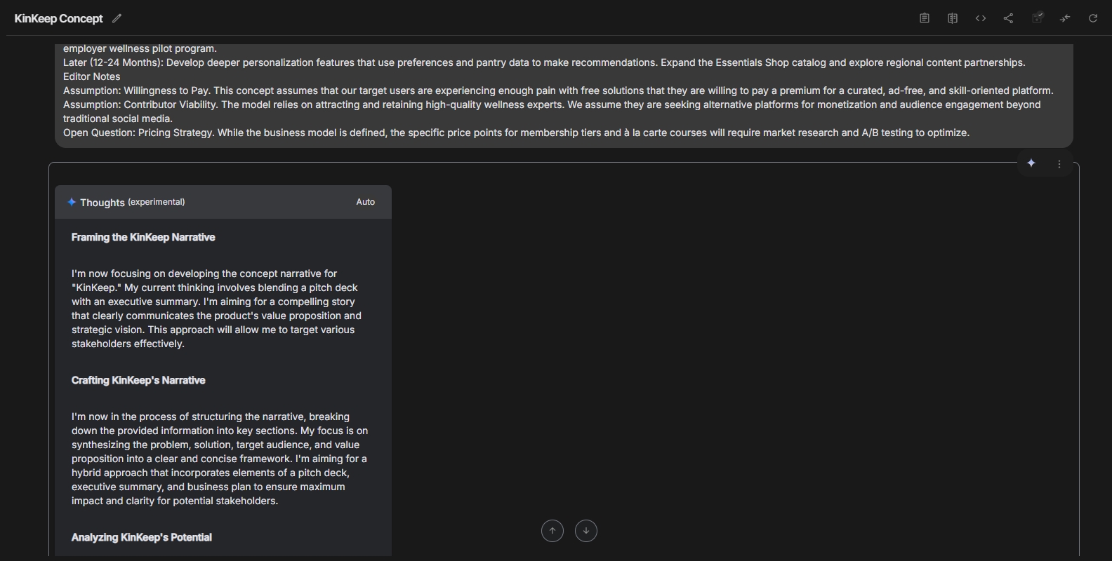Open the three-dot menu on the response

(1059, 164)
